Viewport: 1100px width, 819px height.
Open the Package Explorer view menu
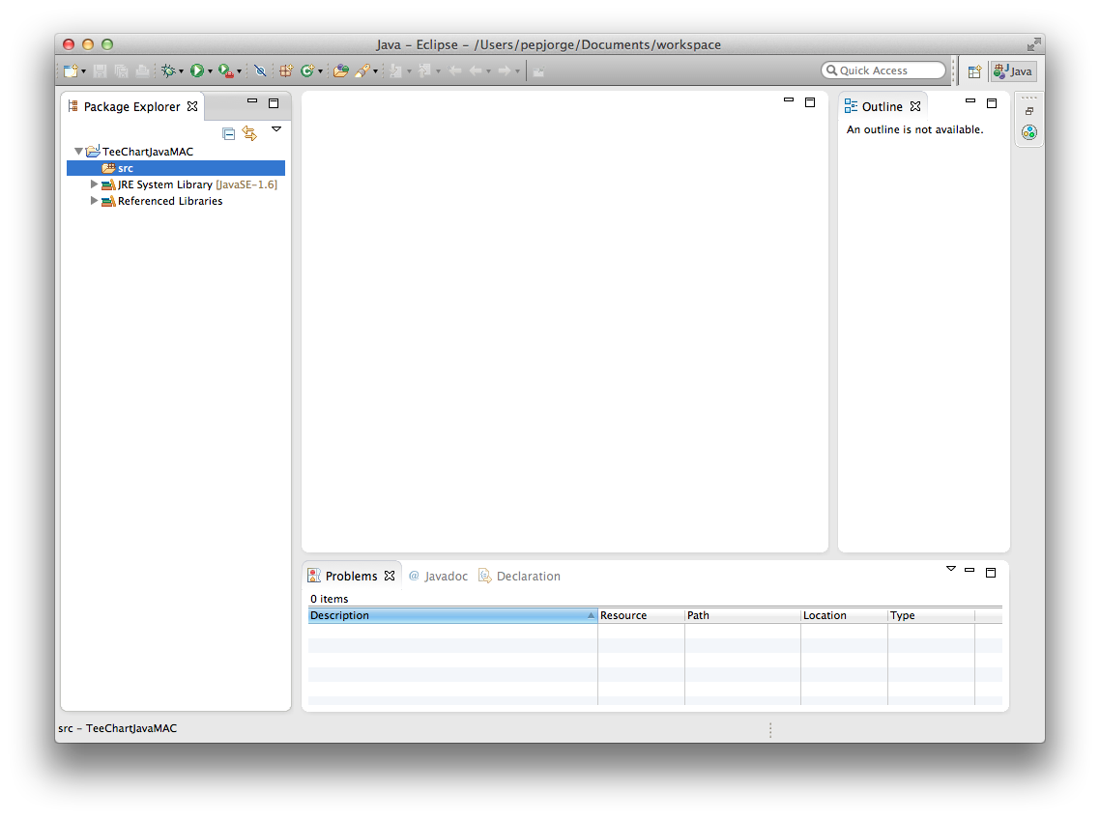(276, 129)
